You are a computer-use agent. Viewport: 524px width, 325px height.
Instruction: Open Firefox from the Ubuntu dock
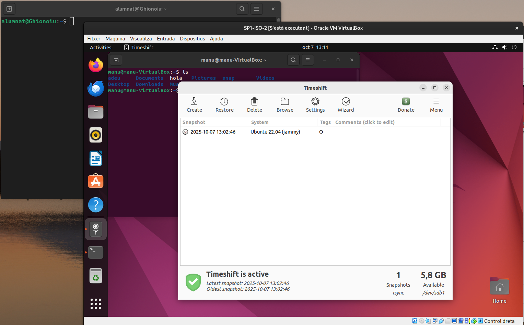pos(96,65)
